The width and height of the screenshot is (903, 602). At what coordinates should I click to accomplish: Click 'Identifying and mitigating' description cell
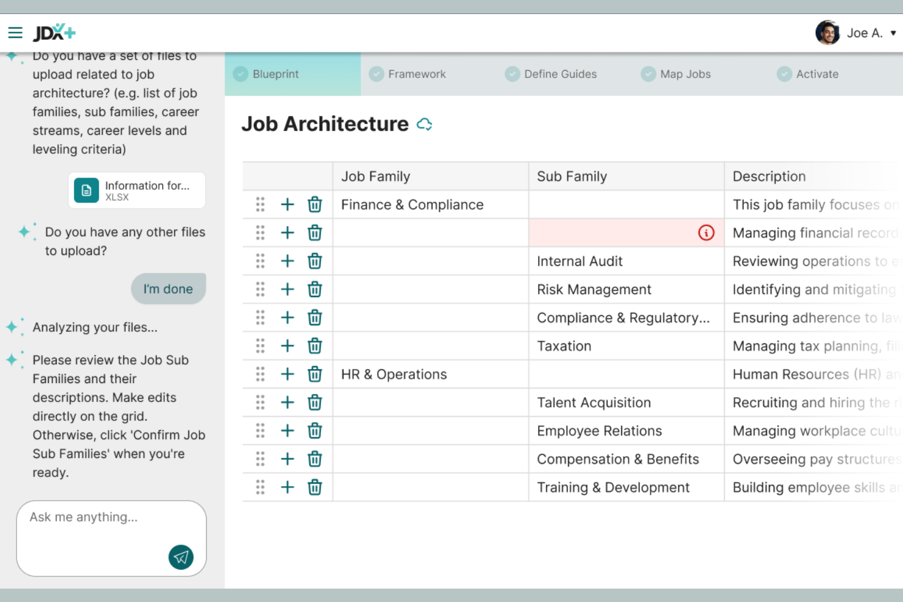point(814,289)
